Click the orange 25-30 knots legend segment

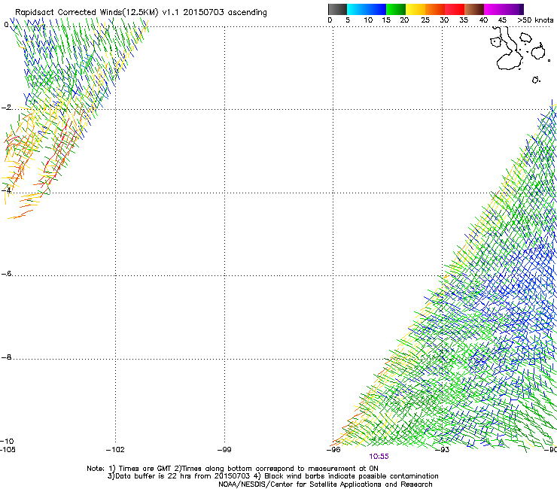tap(435, 9)
